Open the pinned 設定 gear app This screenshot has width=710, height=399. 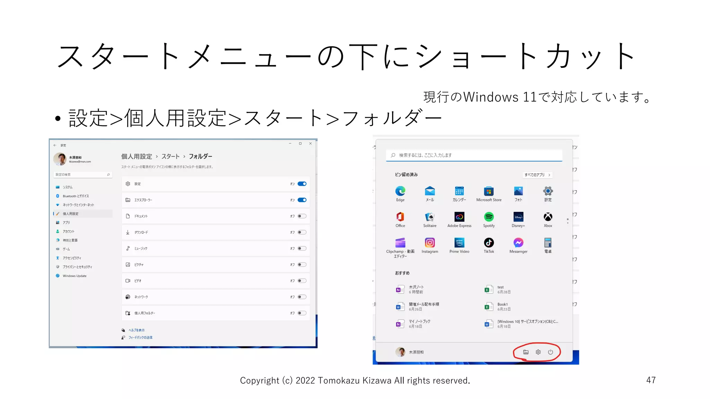tap(548, 194)
